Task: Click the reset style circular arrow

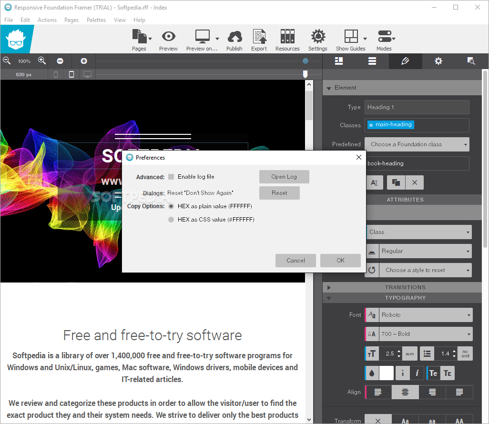Action: pyautogui.click(x=372, y=270)
